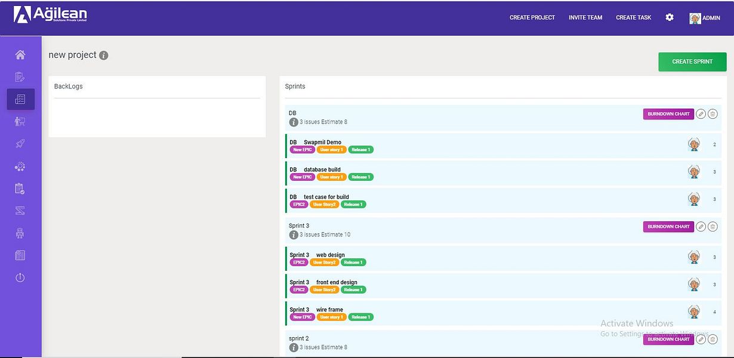The image size is (734, 358).
Task: Click the Agilean logo
Action: coord(50,14)
